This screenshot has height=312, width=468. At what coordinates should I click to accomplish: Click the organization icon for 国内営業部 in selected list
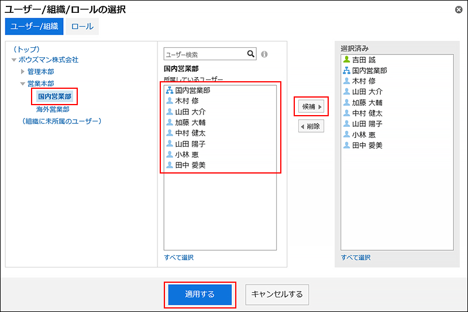(346, 70)
